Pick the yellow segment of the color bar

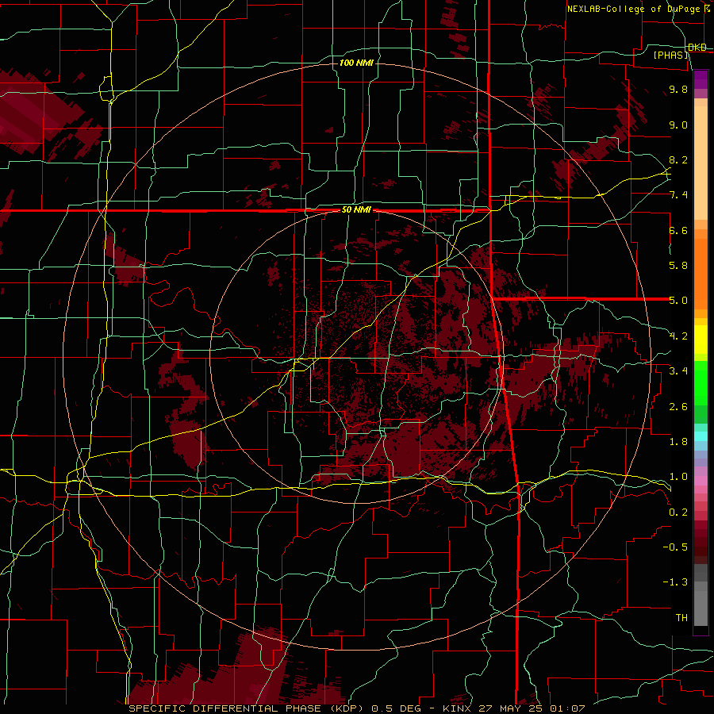(701, 340)
